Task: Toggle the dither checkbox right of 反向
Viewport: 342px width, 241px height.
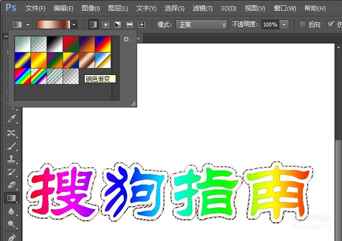Action: coord(330,24)
